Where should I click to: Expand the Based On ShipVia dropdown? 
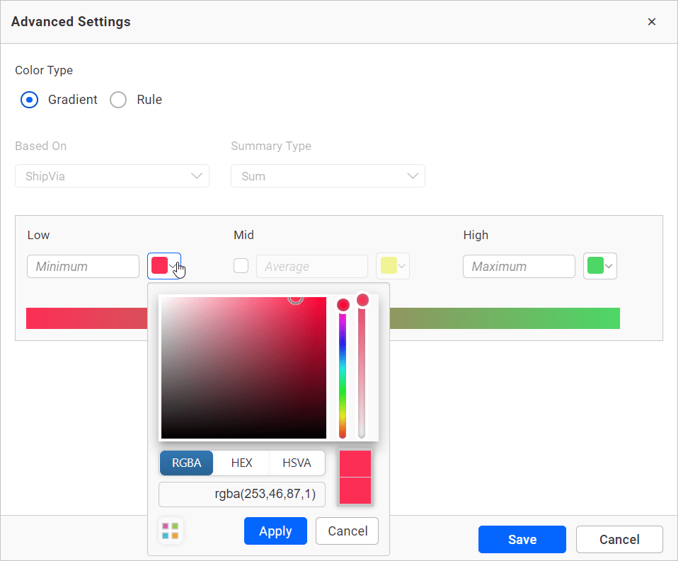112,176
